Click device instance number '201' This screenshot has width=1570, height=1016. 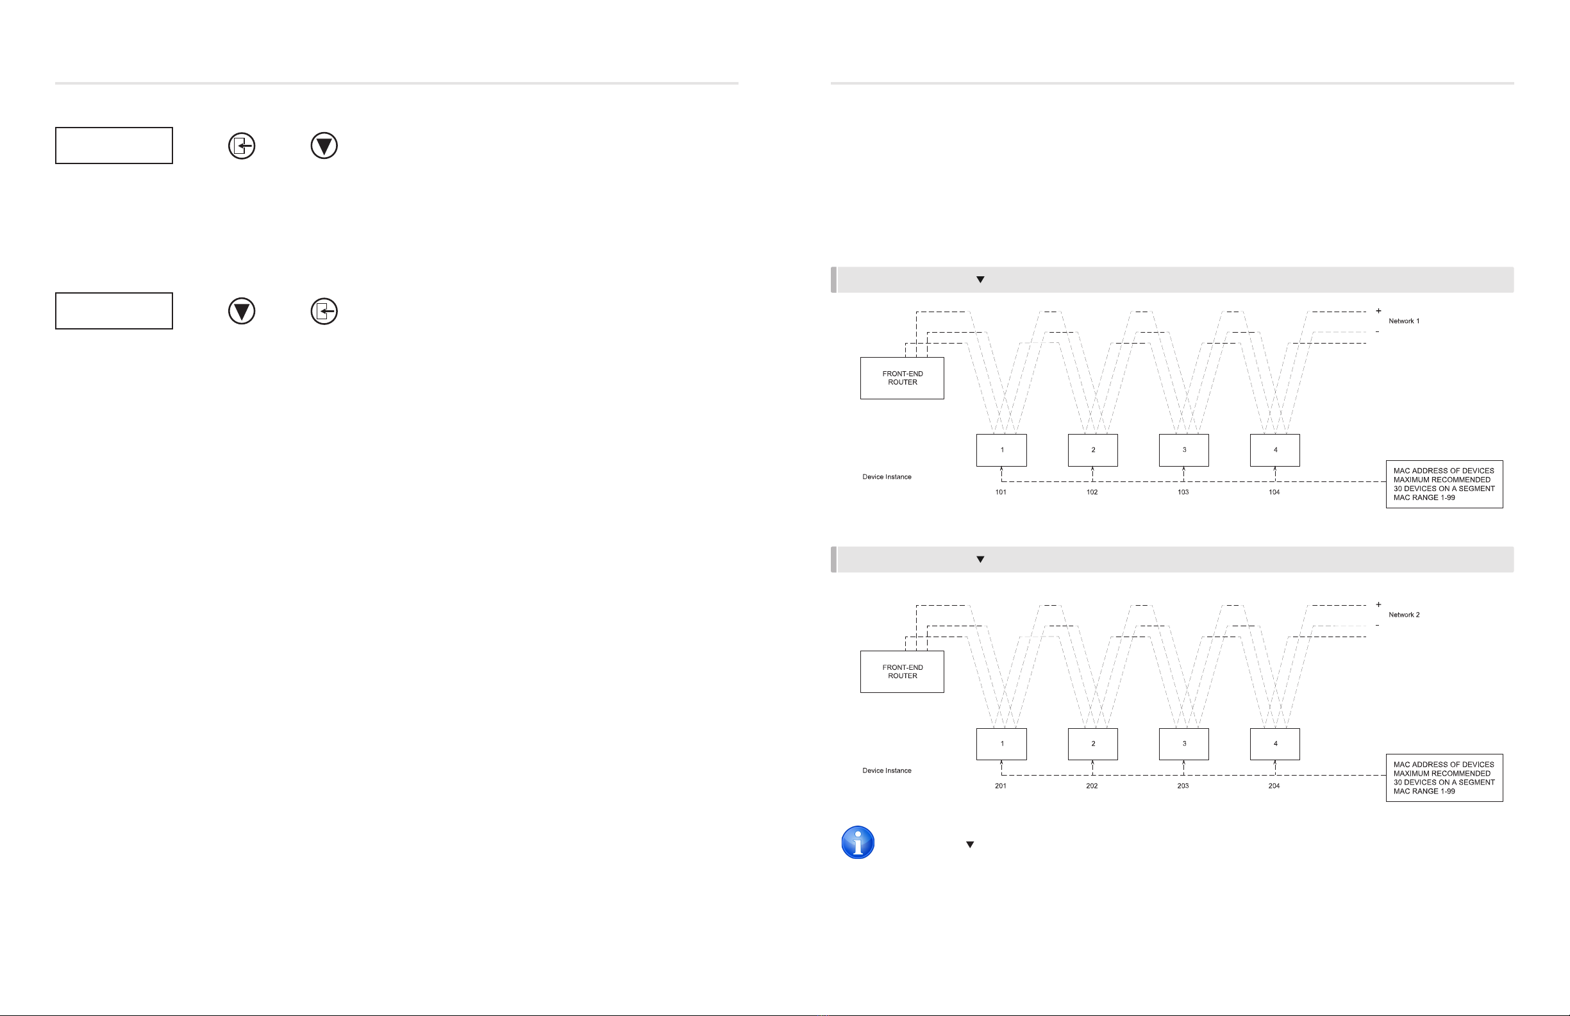coord(1001,786)
